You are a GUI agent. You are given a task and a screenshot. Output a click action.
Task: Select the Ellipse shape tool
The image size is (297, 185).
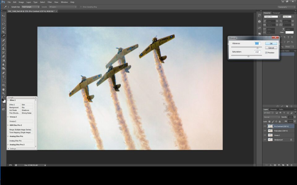pos(3,85)
